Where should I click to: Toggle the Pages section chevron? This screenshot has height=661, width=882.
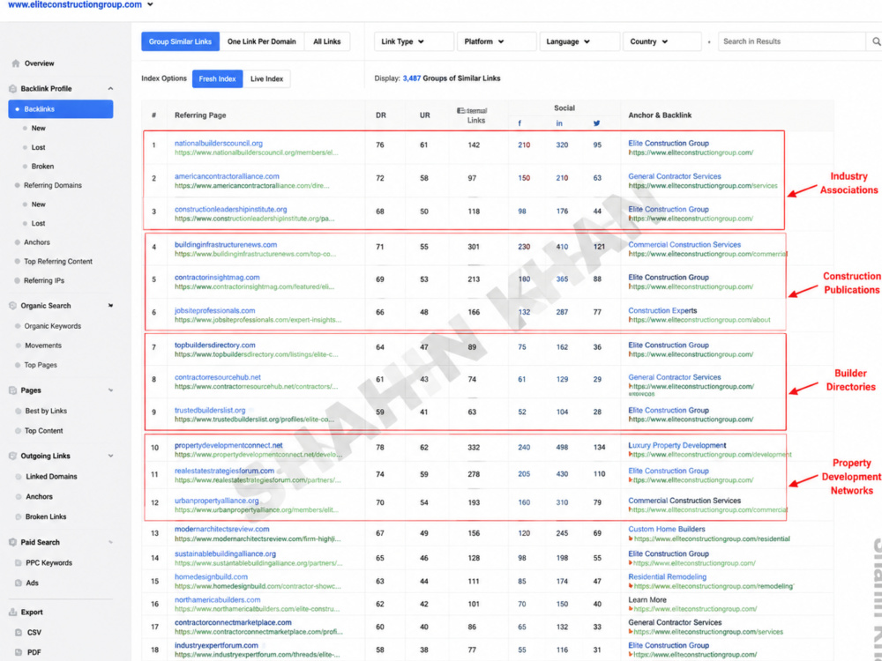tap(110, 390)
